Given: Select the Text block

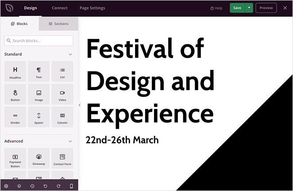Looking at the screenshot, I should tap(39, 71).
